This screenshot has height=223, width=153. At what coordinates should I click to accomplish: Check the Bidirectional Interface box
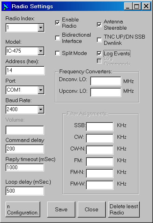pyautogui.click(x=57, y=38)
